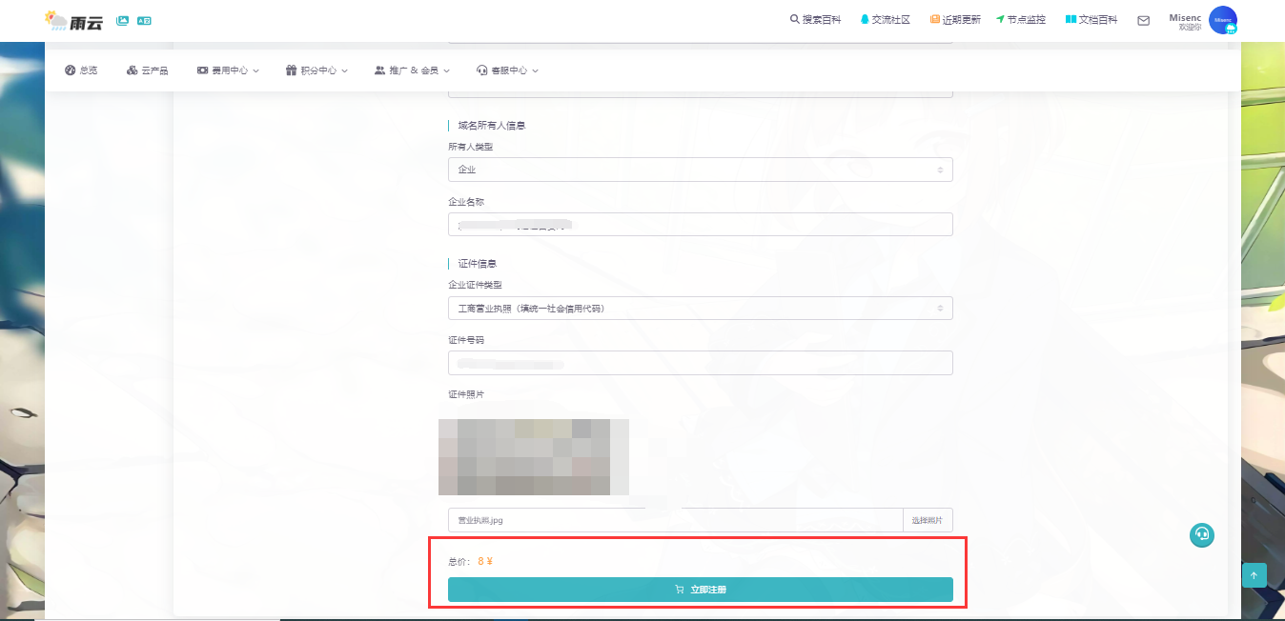Screen dimensions: 1285x621
Task: Expand the 推广 & 会员 dropdown menu
Action: 412,70
